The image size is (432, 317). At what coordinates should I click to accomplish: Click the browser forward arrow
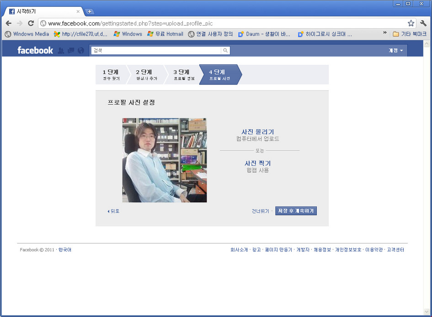[20, 23]
